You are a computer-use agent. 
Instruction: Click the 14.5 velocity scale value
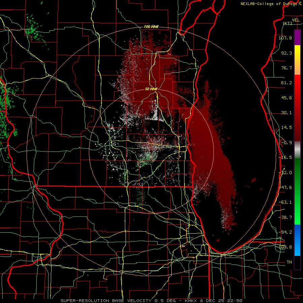(x=287, y=128)
